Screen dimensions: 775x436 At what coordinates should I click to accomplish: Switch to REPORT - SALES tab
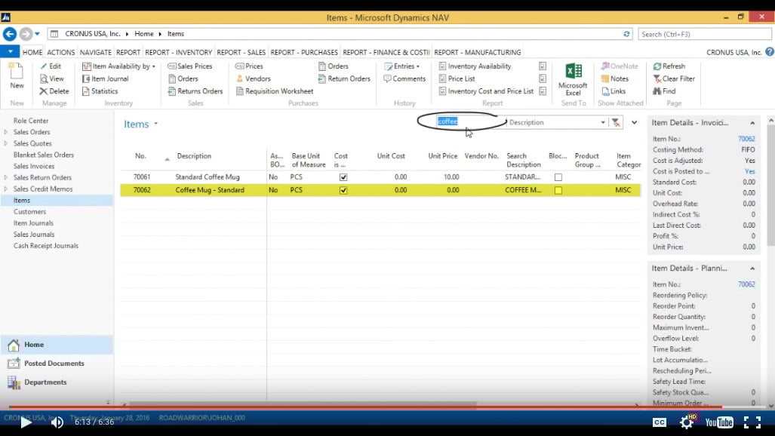241,52
